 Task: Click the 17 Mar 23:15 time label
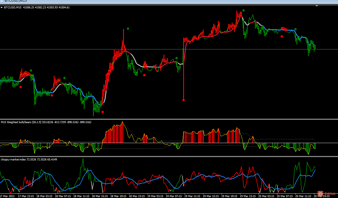click(26, 196)
